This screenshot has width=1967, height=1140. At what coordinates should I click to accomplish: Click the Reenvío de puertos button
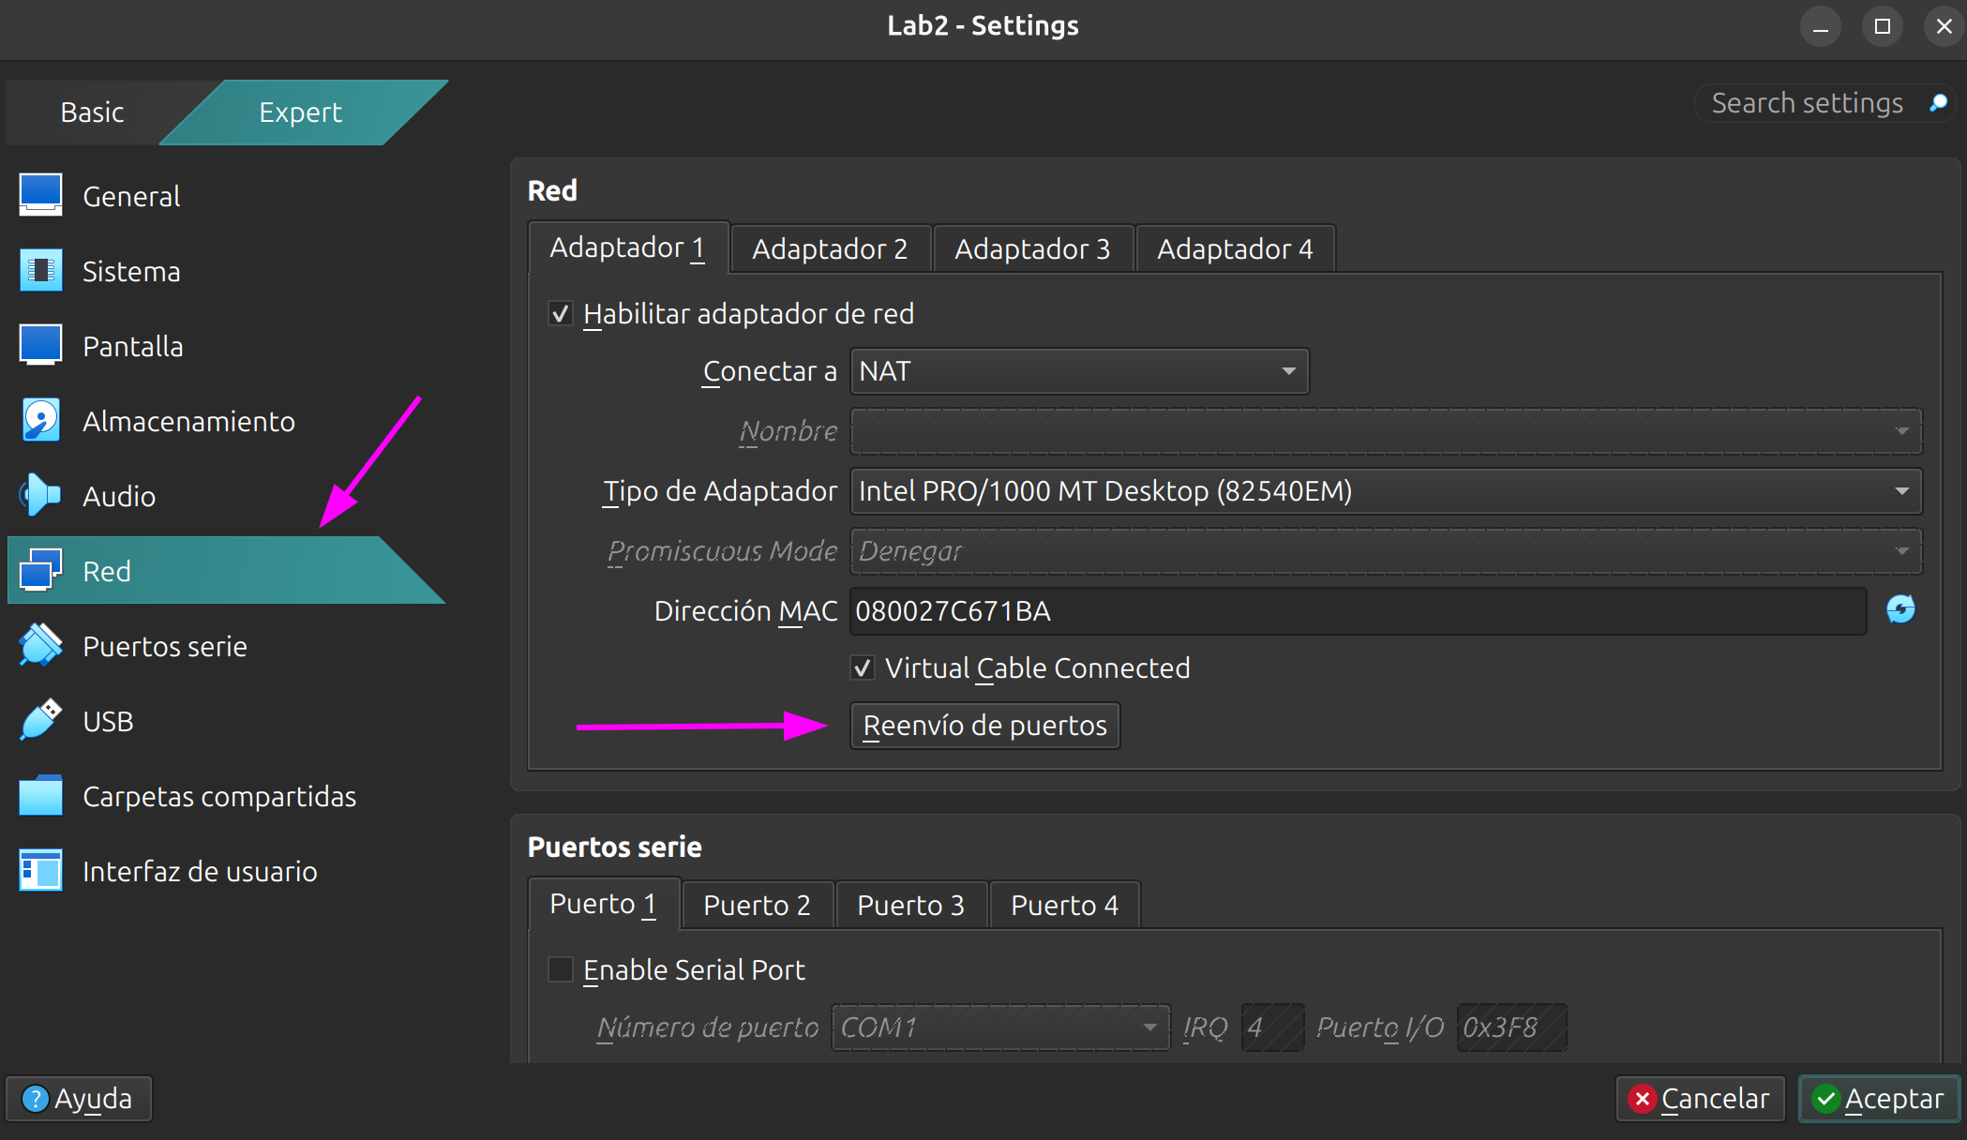click(x=984, y=726)
